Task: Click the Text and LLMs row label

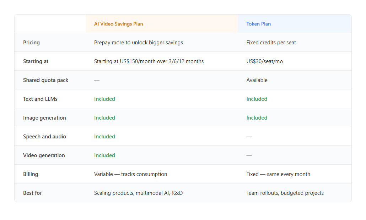Action: coord(40,99)
